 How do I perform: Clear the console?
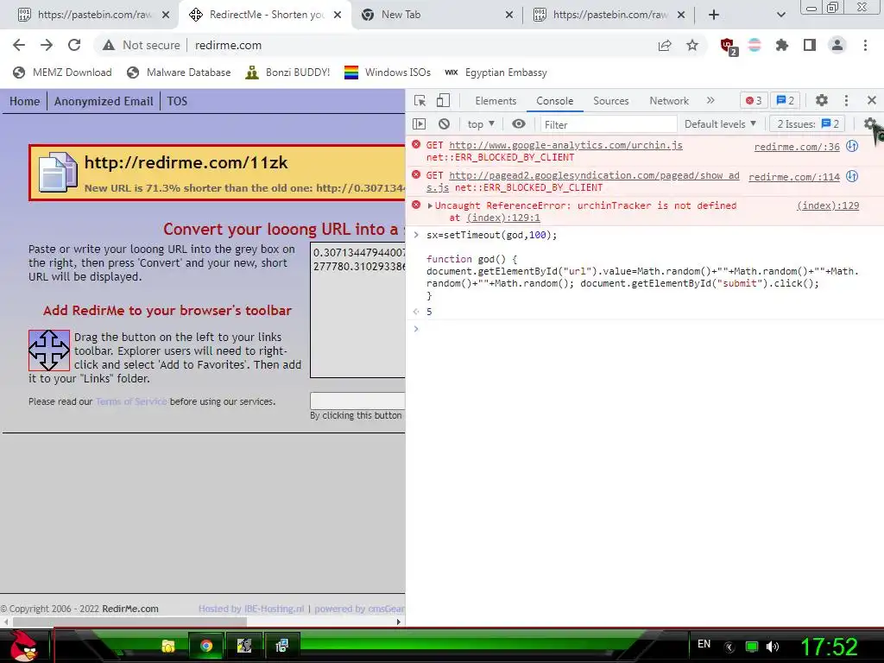[445, 124]
